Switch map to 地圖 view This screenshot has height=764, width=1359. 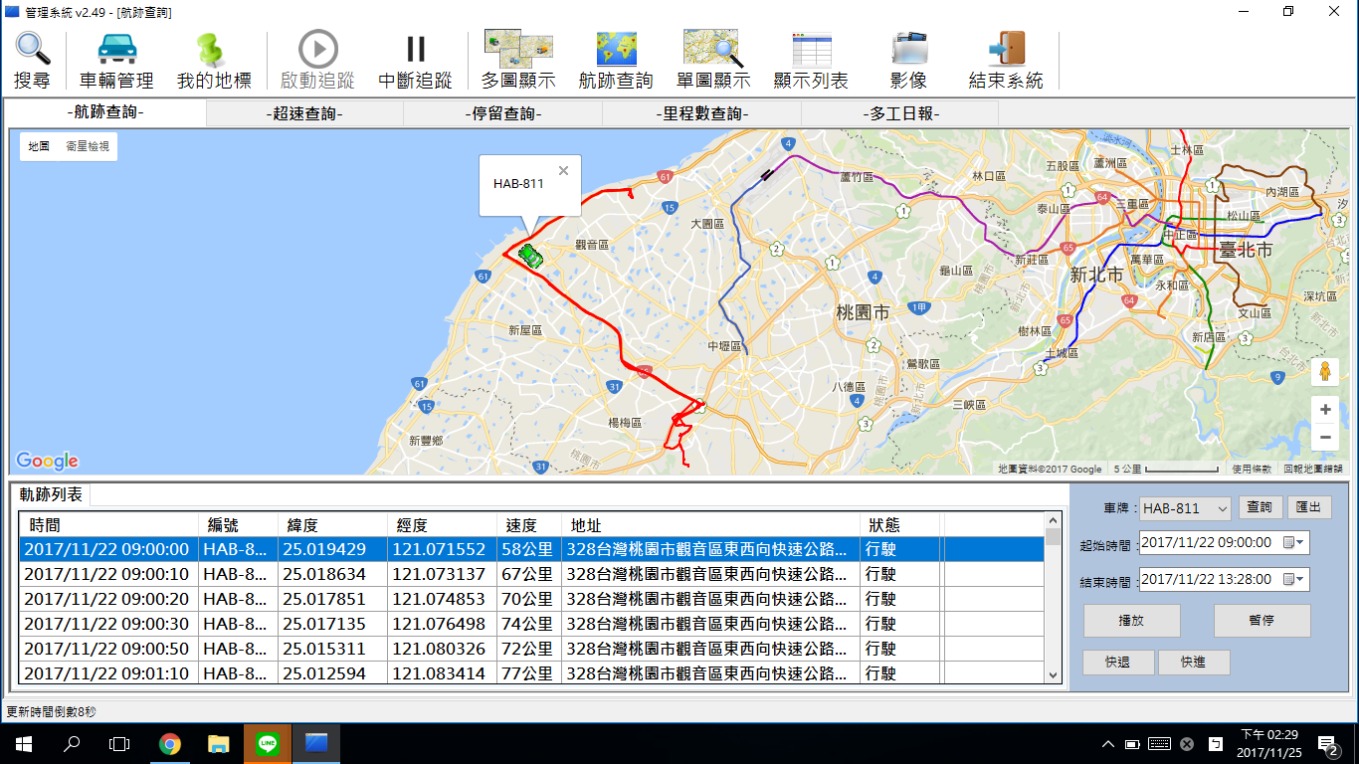click(39, 146)
